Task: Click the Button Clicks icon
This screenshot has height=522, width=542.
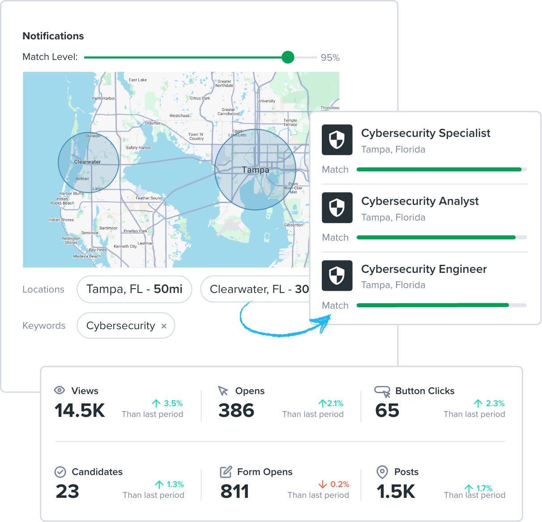Action: [383, 391]
